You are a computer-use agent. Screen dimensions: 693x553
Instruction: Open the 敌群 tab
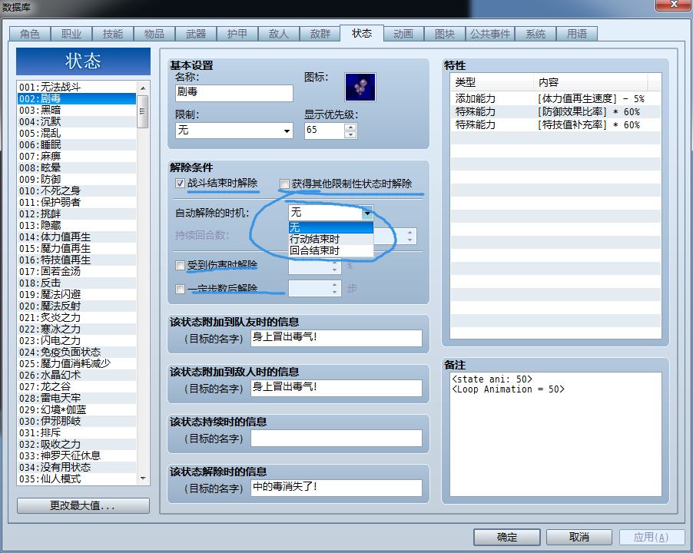[320, 34]
